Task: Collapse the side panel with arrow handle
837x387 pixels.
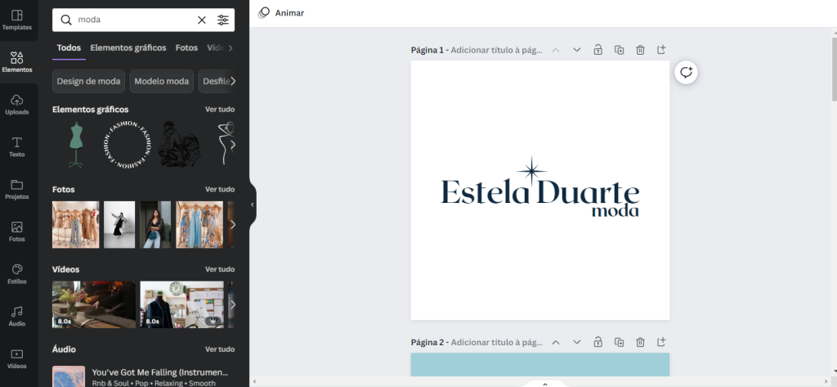Action: pos(252,205)
